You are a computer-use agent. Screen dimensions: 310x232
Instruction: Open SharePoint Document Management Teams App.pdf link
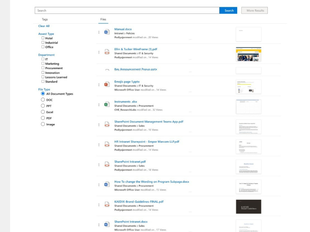coord(149,122)
